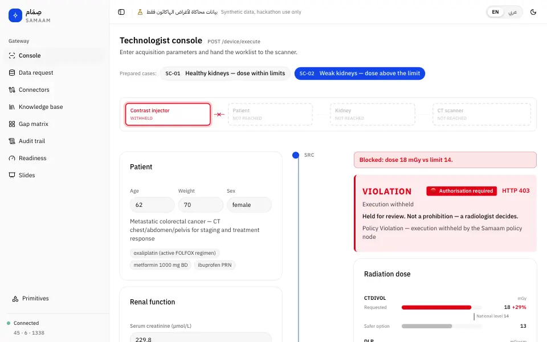Click the Connectors icon in sidebar
This screenshot has width=547, height=342.
click(x=12, y=89)
